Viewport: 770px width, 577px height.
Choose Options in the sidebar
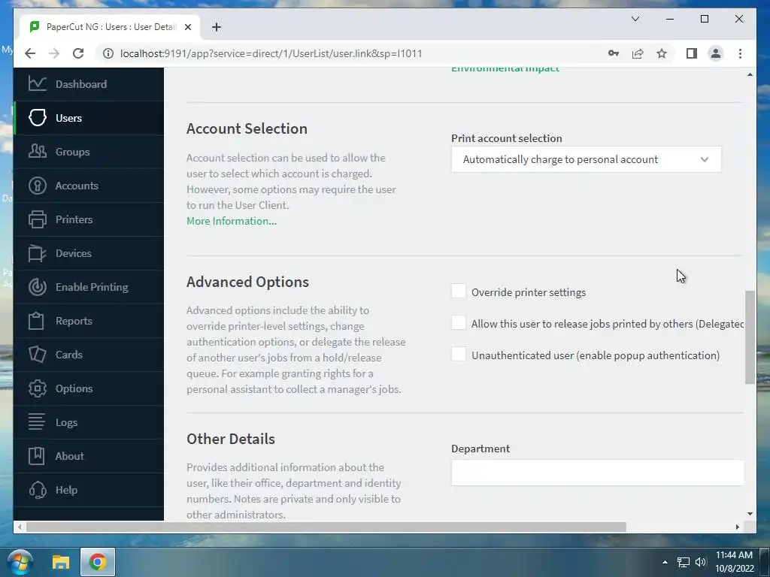[x=74, y=388]
